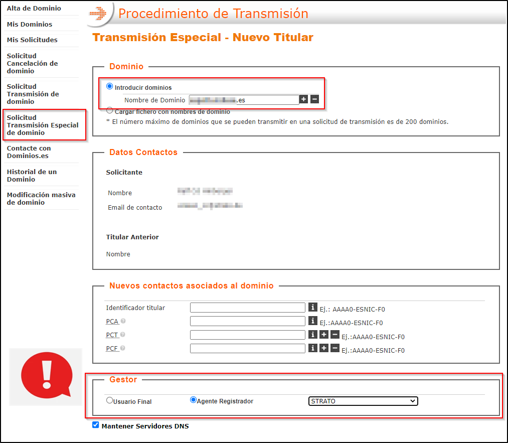The width and height of the screenshot is (508, 443).
Task: Click the Identificador titular input field
Action: point(248,308)
